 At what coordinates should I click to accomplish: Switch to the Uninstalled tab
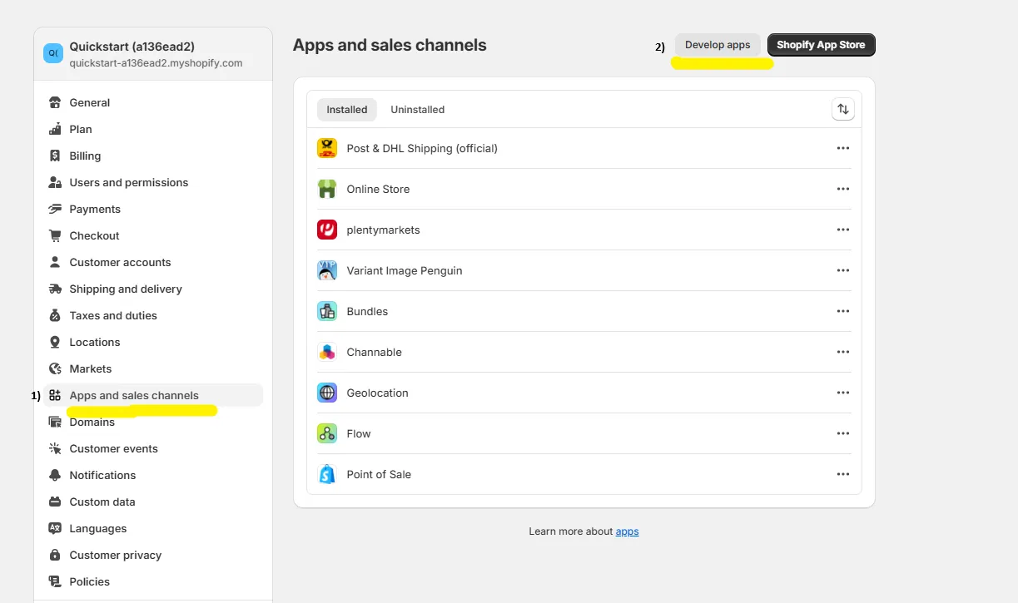point(418,110)
